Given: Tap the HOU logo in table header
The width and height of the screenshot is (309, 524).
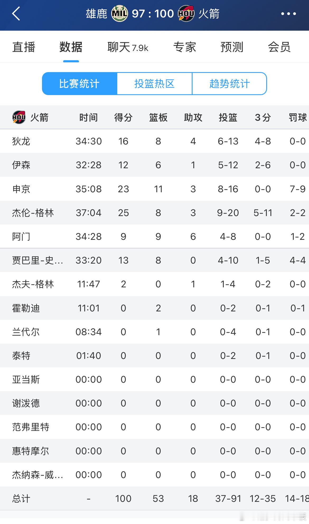Looking at the screenshot, I should [19, 118].
